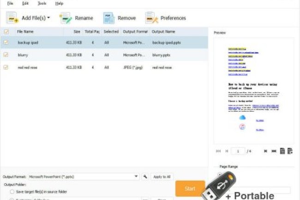Open the Output Format combo box

pos(84,176)
